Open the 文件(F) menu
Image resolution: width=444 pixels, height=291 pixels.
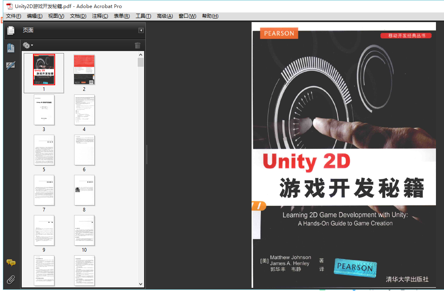point(14,16)
